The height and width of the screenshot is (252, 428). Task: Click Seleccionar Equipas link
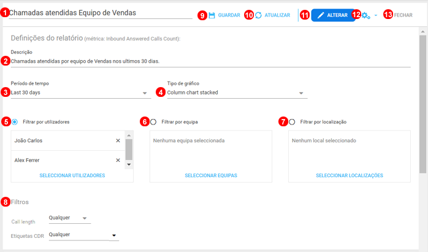(211, 175)
